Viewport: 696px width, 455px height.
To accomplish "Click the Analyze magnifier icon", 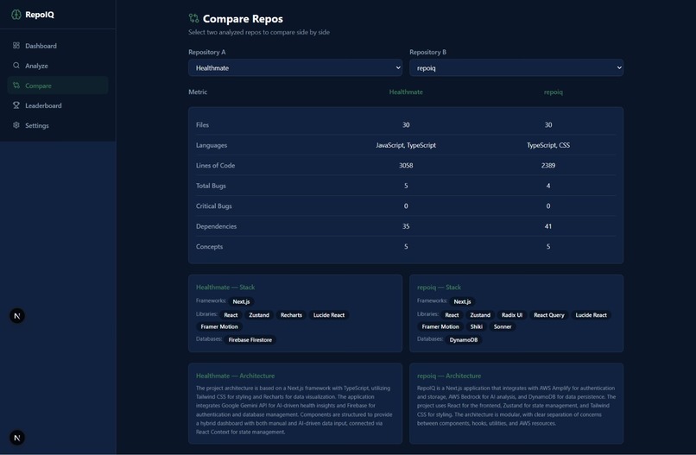I will point(16,66).
